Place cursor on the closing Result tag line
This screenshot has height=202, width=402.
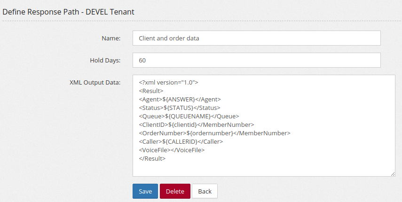pyautogui.click(x=152, y=158)
